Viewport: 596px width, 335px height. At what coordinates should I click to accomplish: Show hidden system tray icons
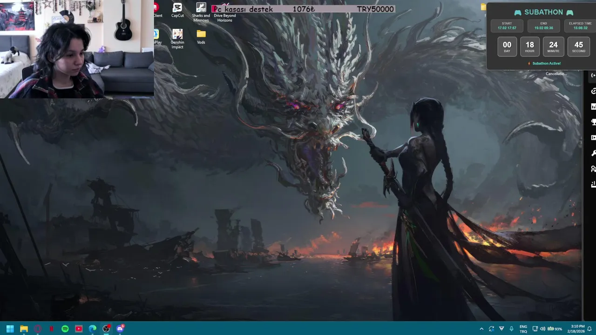tap(481, 328)
